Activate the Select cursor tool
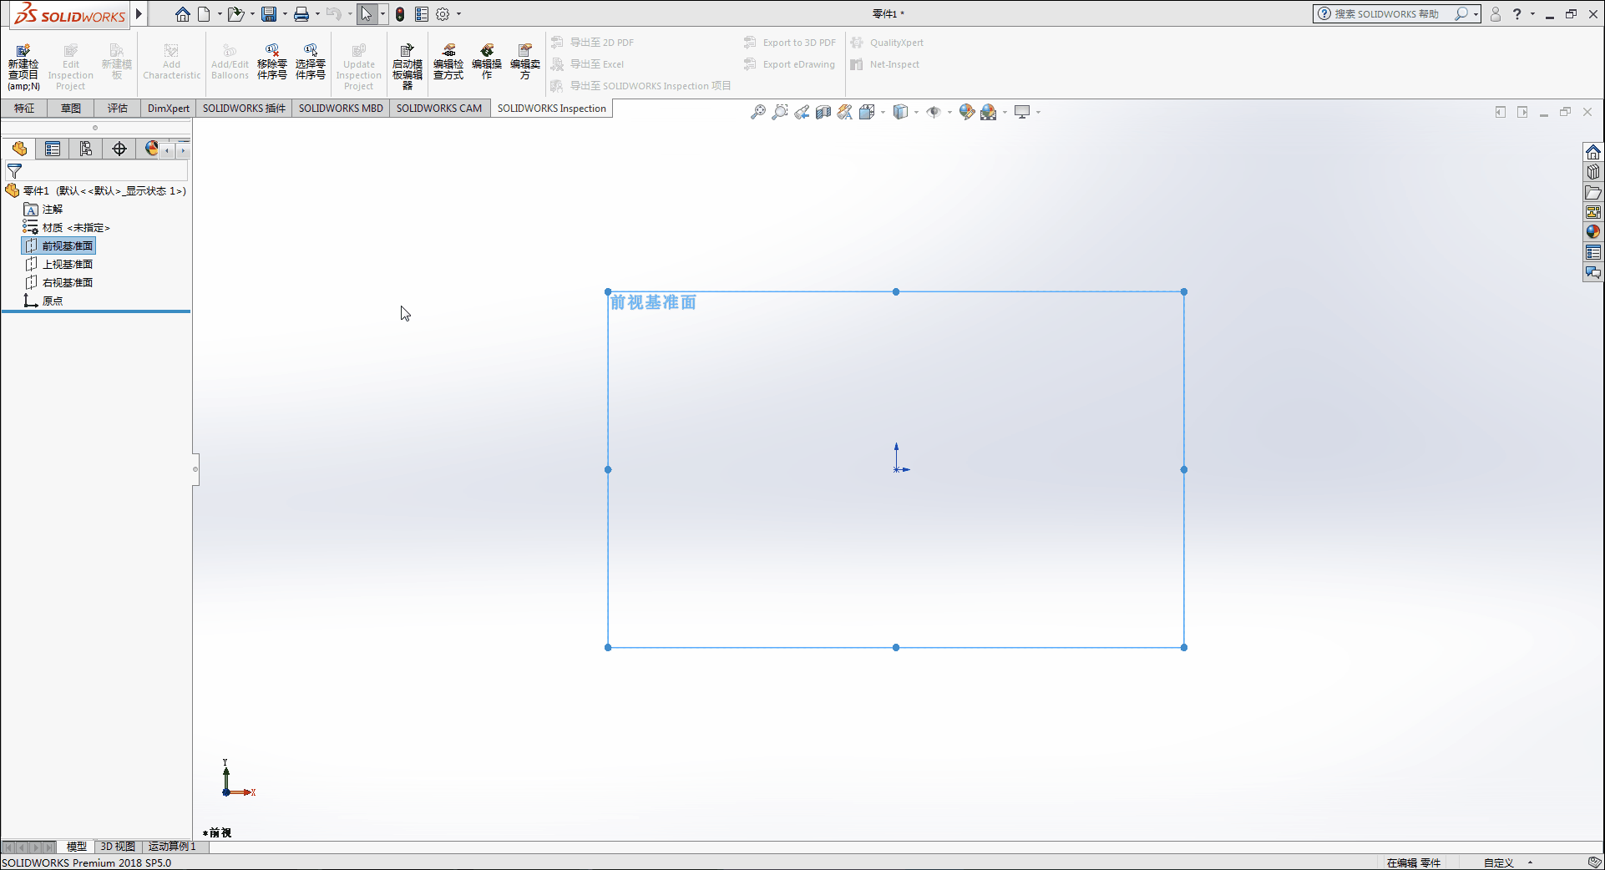This screenshot has width=1605, height=870. [x=367, y=14]
